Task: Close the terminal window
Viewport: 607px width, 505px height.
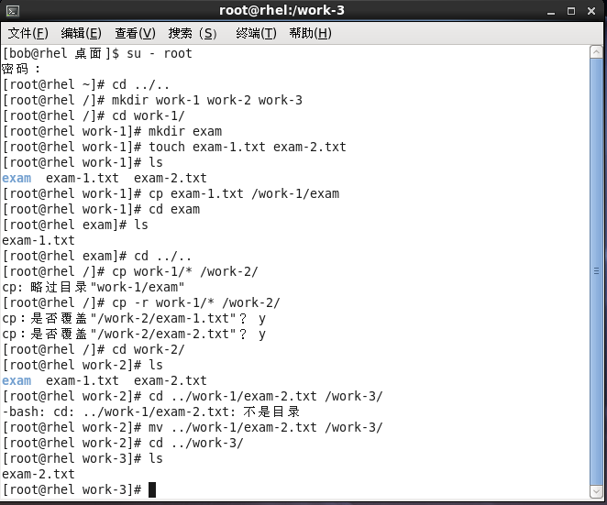Action: click(591, 11)
